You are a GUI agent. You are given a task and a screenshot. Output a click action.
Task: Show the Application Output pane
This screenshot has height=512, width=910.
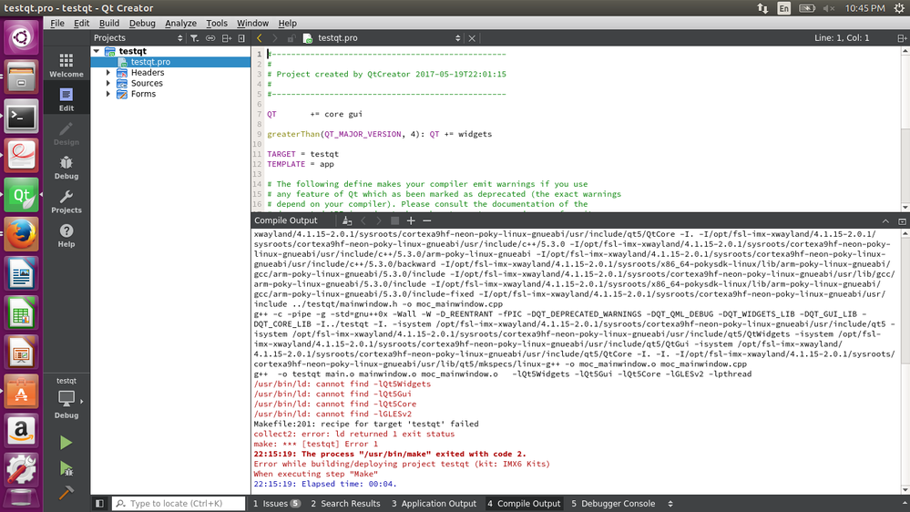coord(434,504)
